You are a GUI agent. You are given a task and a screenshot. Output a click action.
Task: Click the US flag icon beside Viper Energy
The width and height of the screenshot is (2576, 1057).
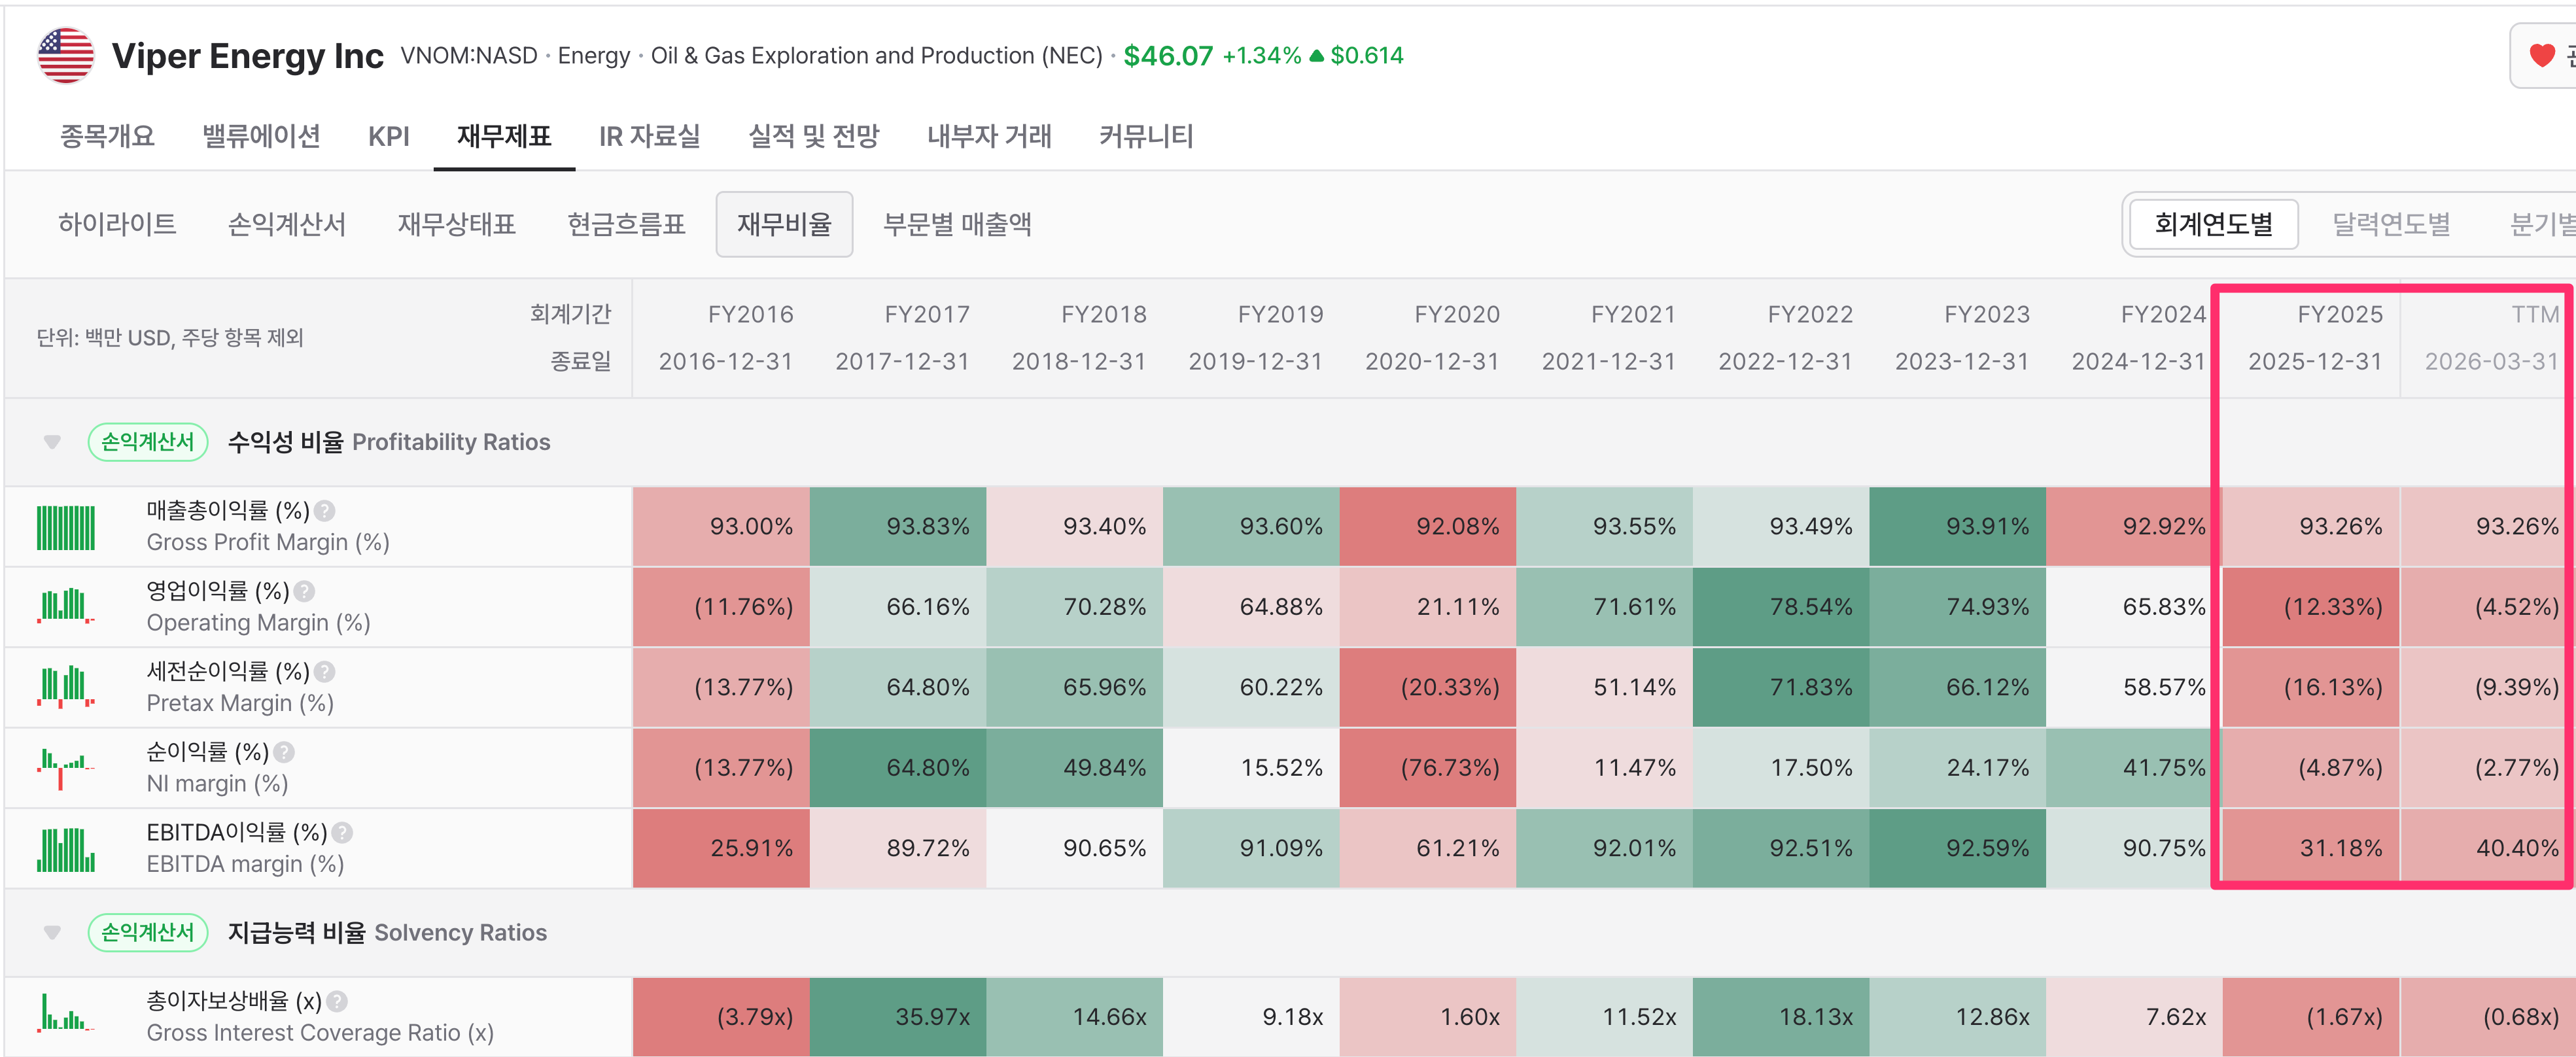pyautogui.click(x=65, y=55)
